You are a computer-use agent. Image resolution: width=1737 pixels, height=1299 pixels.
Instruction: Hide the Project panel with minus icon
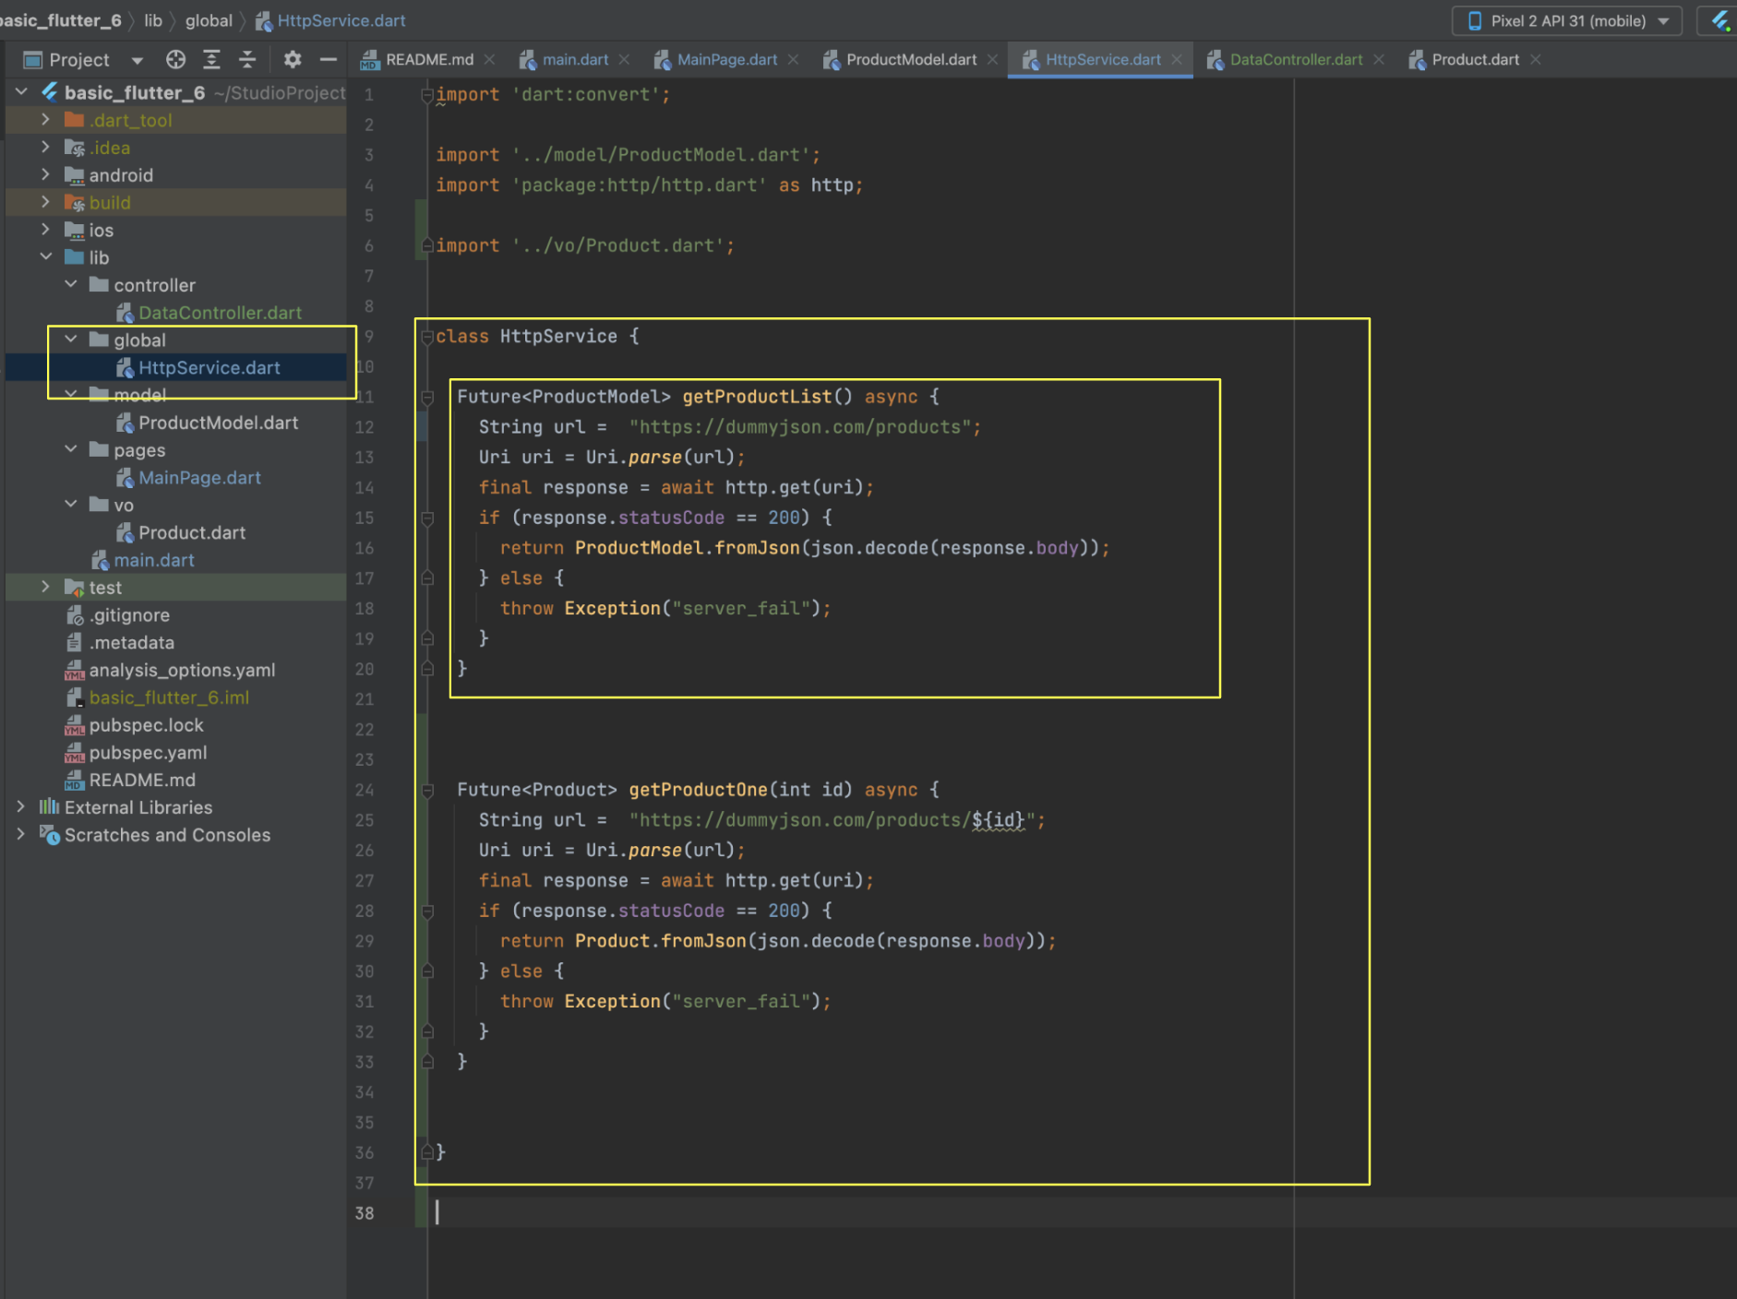click(328, 60)
